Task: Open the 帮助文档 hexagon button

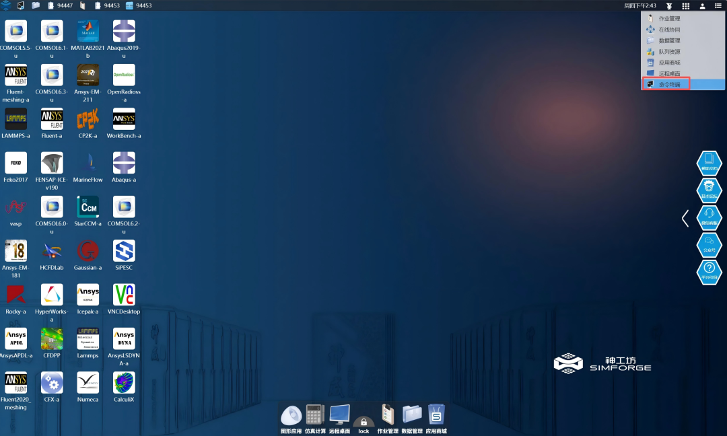Action: coord(708,163)
